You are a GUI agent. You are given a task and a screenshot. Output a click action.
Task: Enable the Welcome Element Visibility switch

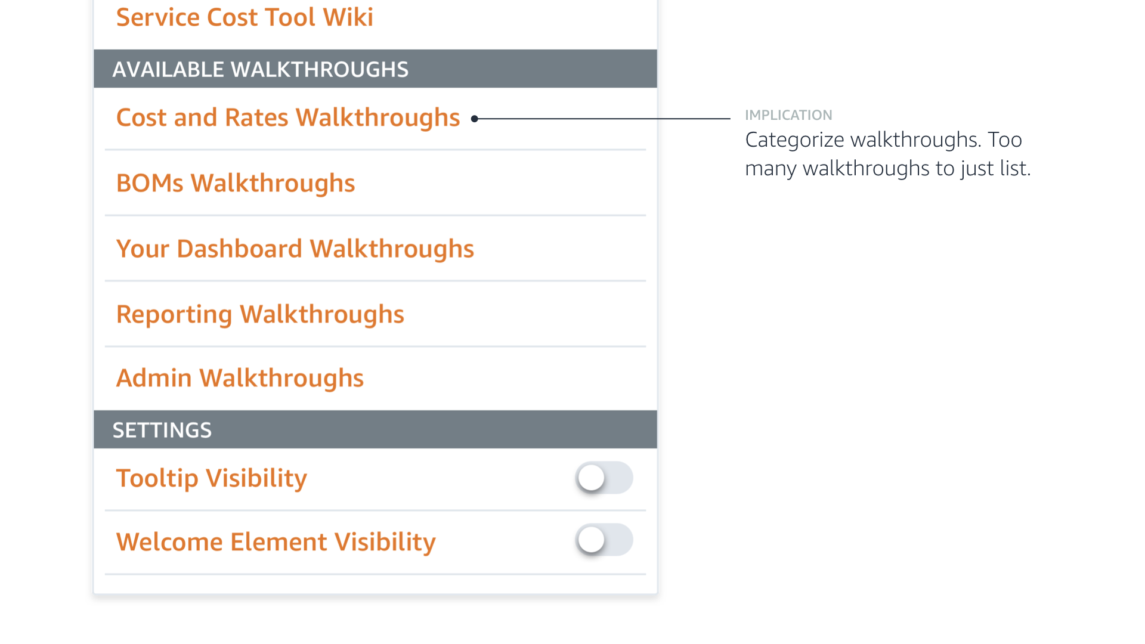pos(604,540)
